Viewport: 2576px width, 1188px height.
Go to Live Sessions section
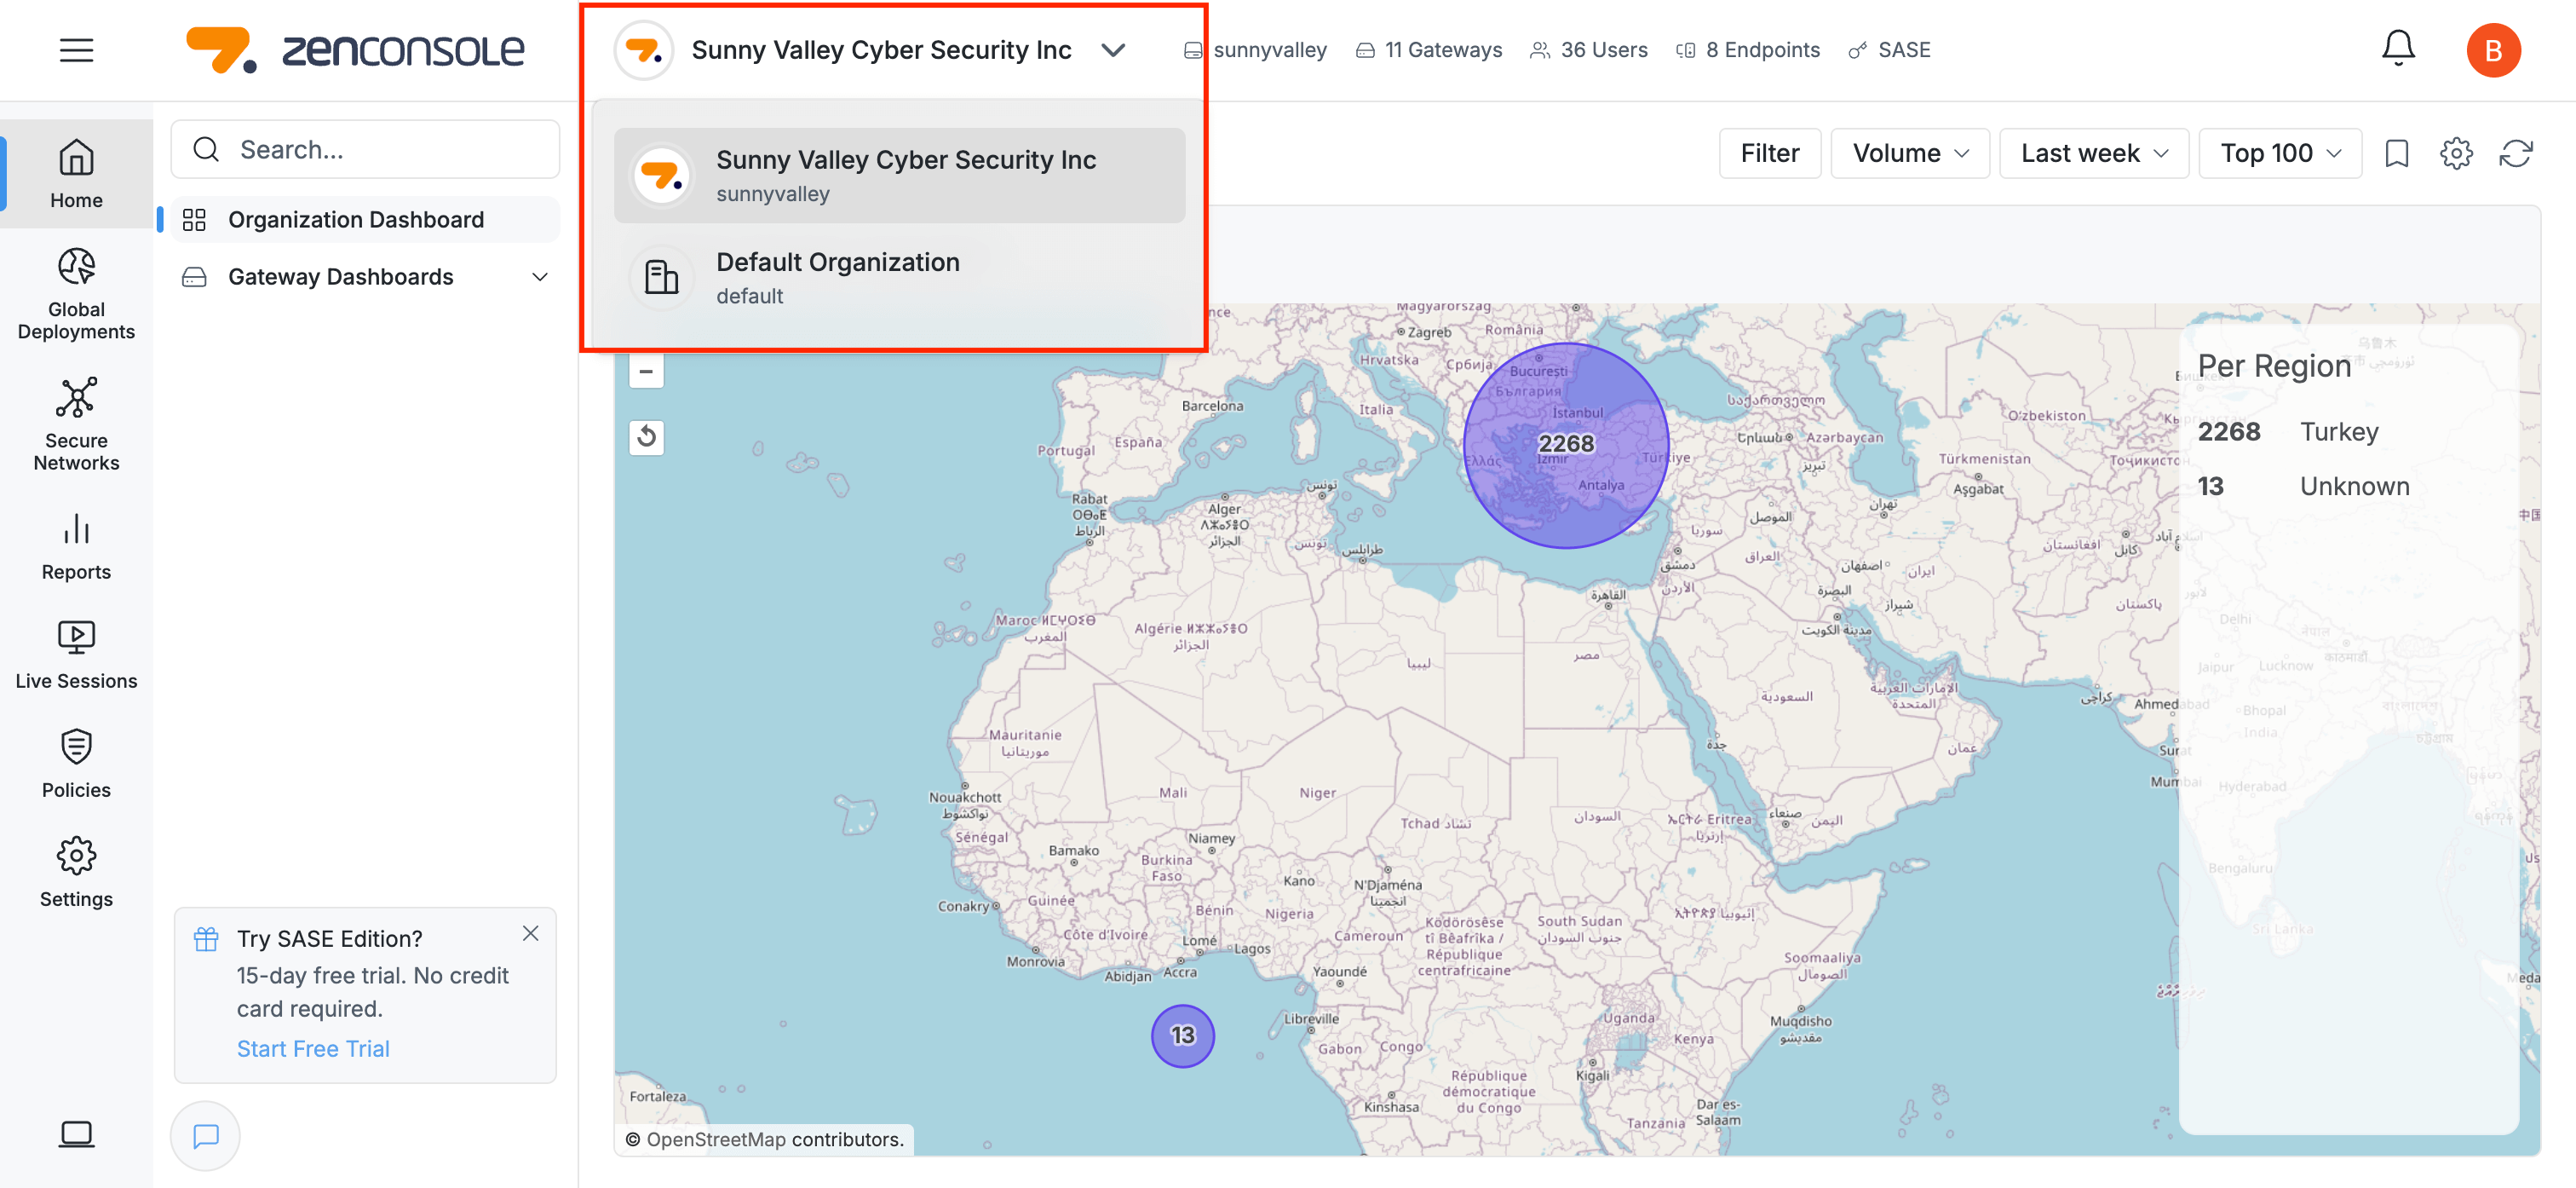click(x=76, y=655)
